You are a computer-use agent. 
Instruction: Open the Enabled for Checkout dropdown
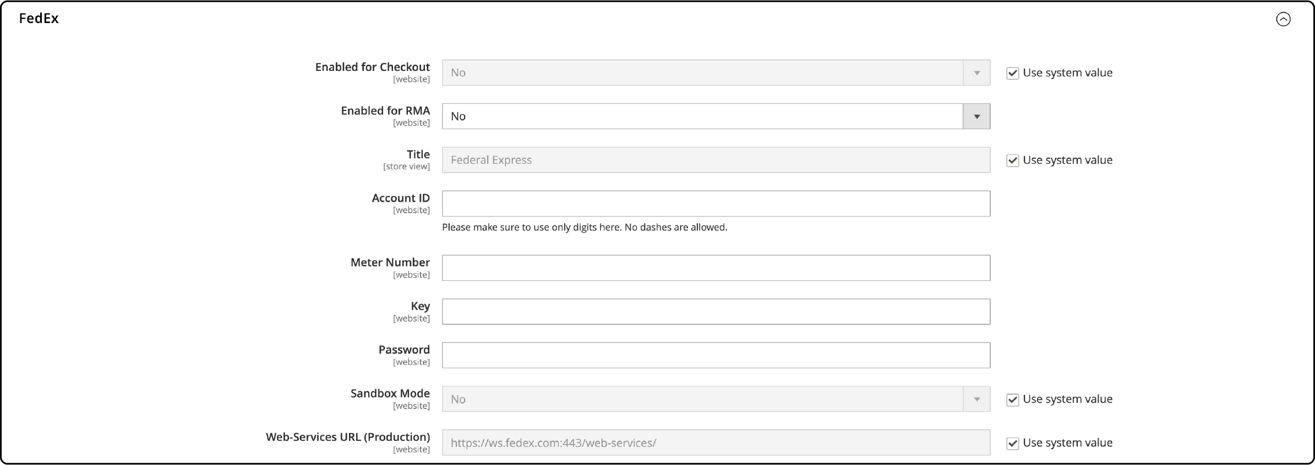pyautogui.click(x=716, y=73)
